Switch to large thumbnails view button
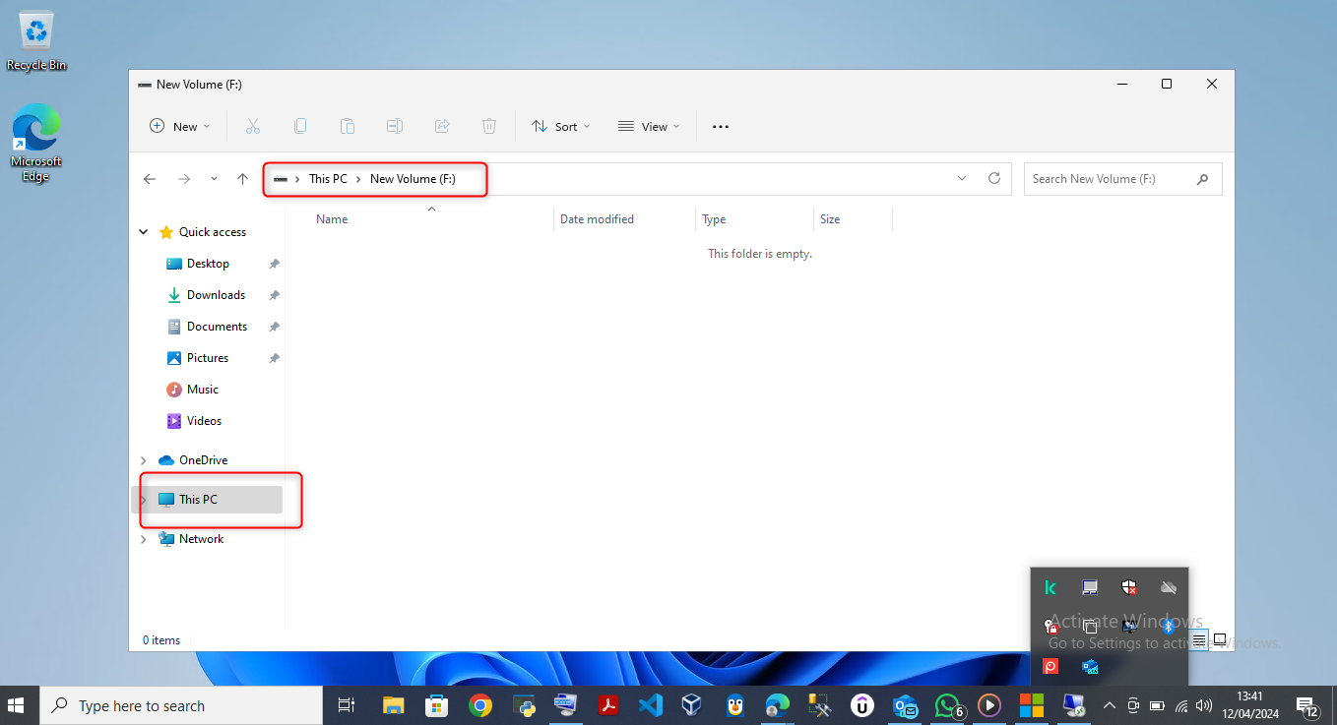Screen dimensions: 1337x725 coord(1220,639)
